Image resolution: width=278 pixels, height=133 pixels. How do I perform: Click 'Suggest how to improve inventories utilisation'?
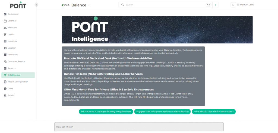(x=162, y=111)
